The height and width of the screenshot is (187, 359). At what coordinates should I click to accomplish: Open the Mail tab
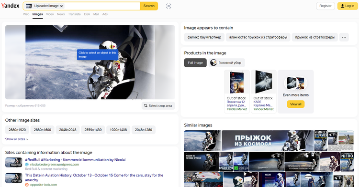point(96,14)
